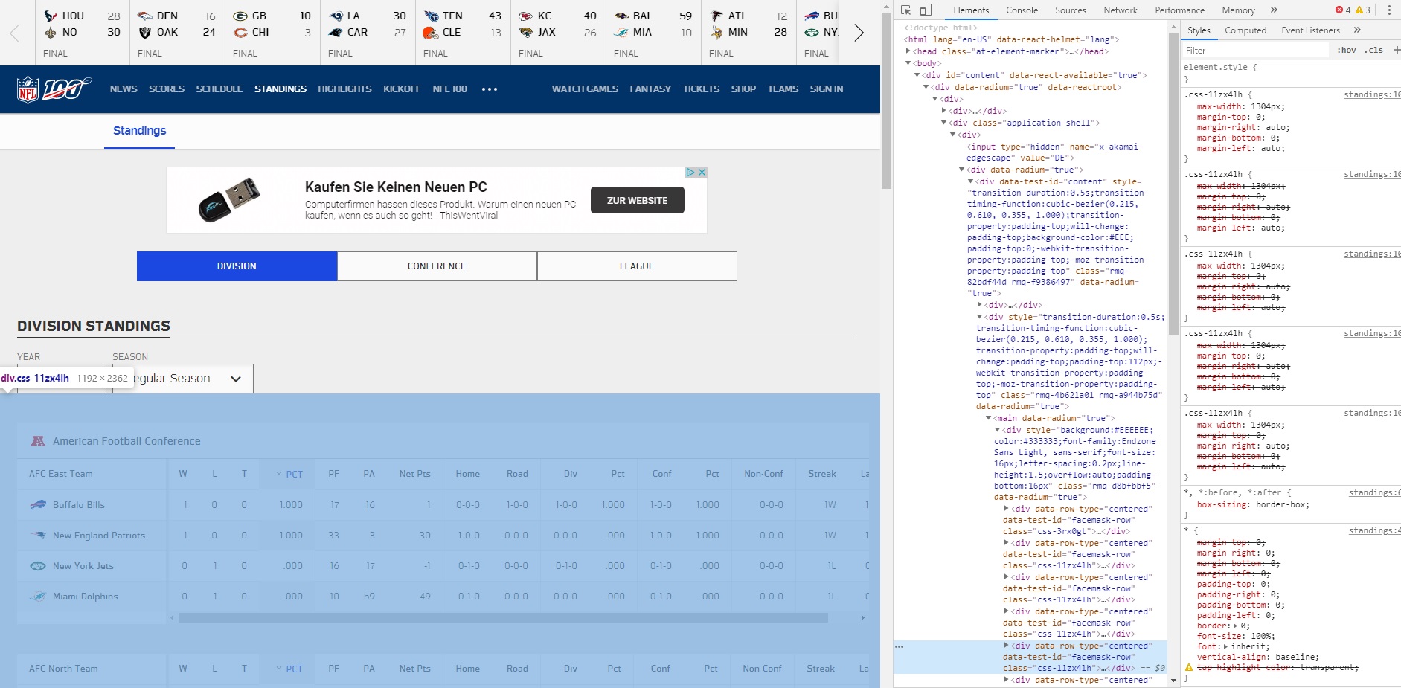This screenshot has width=1401, height=688.
Task: Toggle the .cls class editor
Action: (x=1373, y=50)
